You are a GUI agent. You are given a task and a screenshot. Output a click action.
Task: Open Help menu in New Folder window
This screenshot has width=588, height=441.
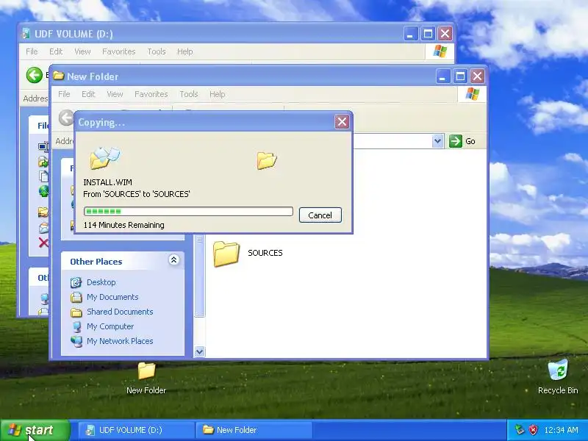tap(217, 94)
